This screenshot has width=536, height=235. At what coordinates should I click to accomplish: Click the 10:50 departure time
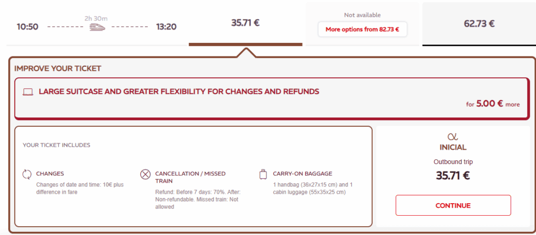27,27
